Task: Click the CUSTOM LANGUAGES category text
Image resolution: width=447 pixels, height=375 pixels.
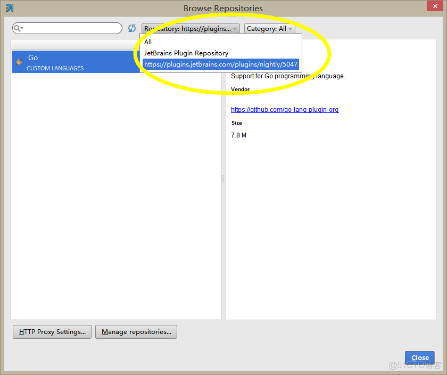Action: click(x=55, y=68)
